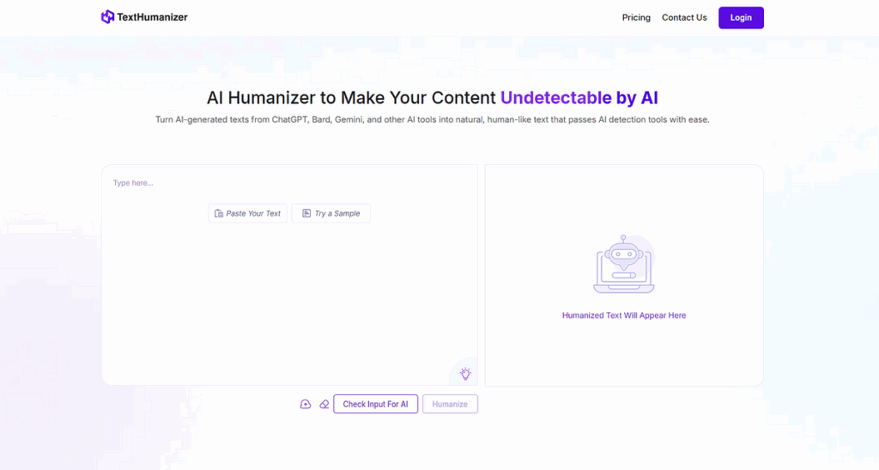The image size is (879, 470).
Task: Click the document icon in Try a Sample
Action: click(x=306, y=213)
